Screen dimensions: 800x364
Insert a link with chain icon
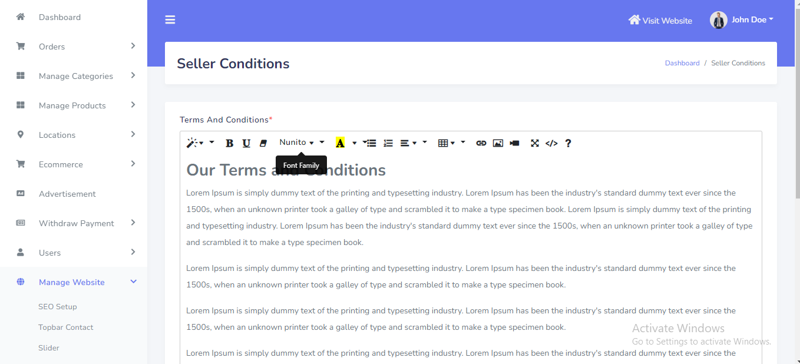(481, 143)
